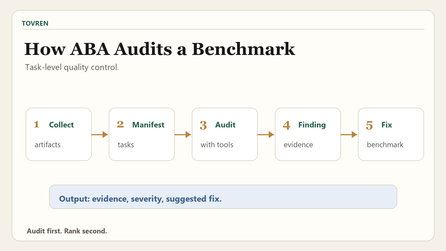The height and width of the screenshot is (251, 446).
Task: Select the 'Manifest' step heading
Action: tap(148, 125)
